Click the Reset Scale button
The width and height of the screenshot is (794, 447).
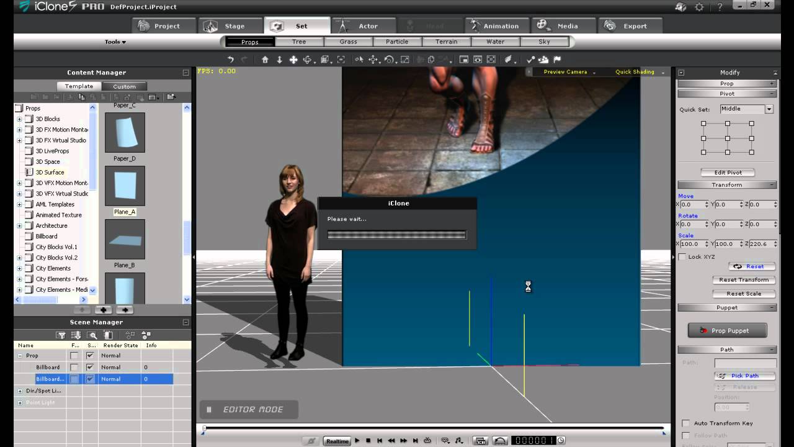(x=744, y=294)
